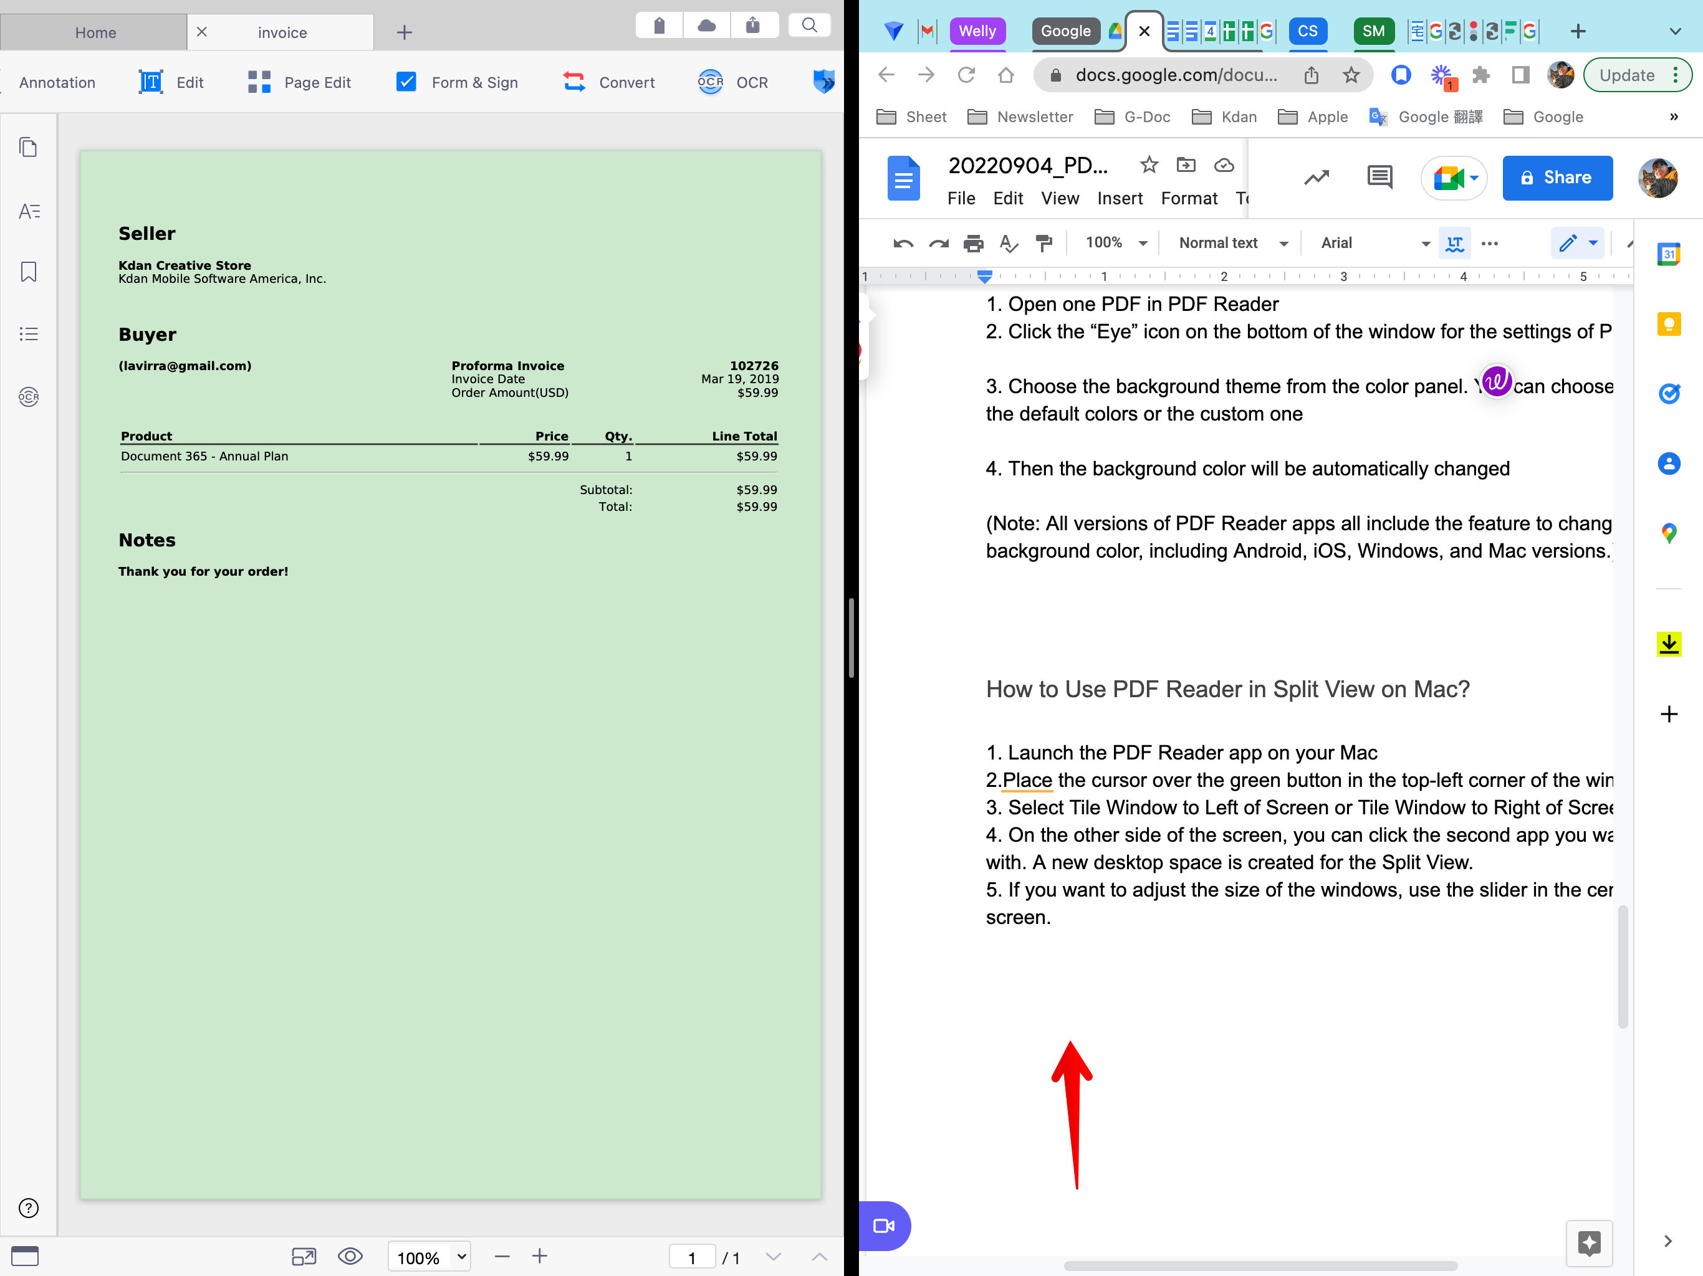The width and height of the screenshot is (1703, 1276).
Task: Open the Annotation toolbar in PDF Reader
Action: tap(57, 82)
